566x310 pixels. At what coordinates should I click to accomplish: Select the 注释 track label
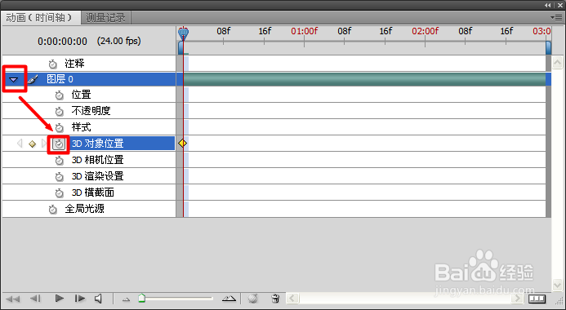pyautogui.click(x=74, y=64)
